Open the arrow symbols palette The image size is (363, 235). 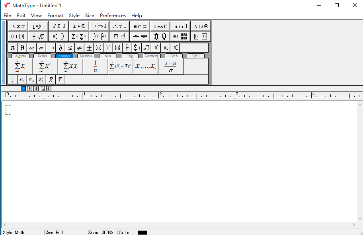[100, 26]
